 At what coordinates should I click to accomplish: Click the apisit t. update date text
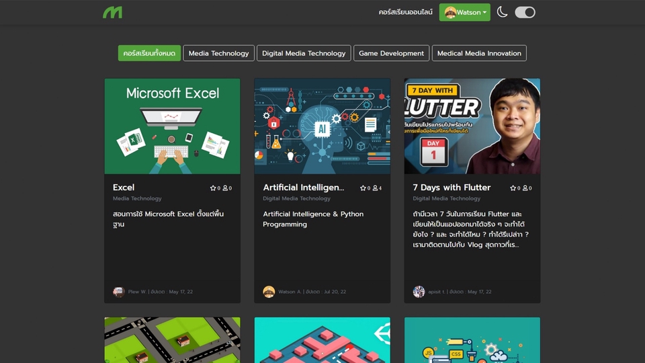pos(470,292)
